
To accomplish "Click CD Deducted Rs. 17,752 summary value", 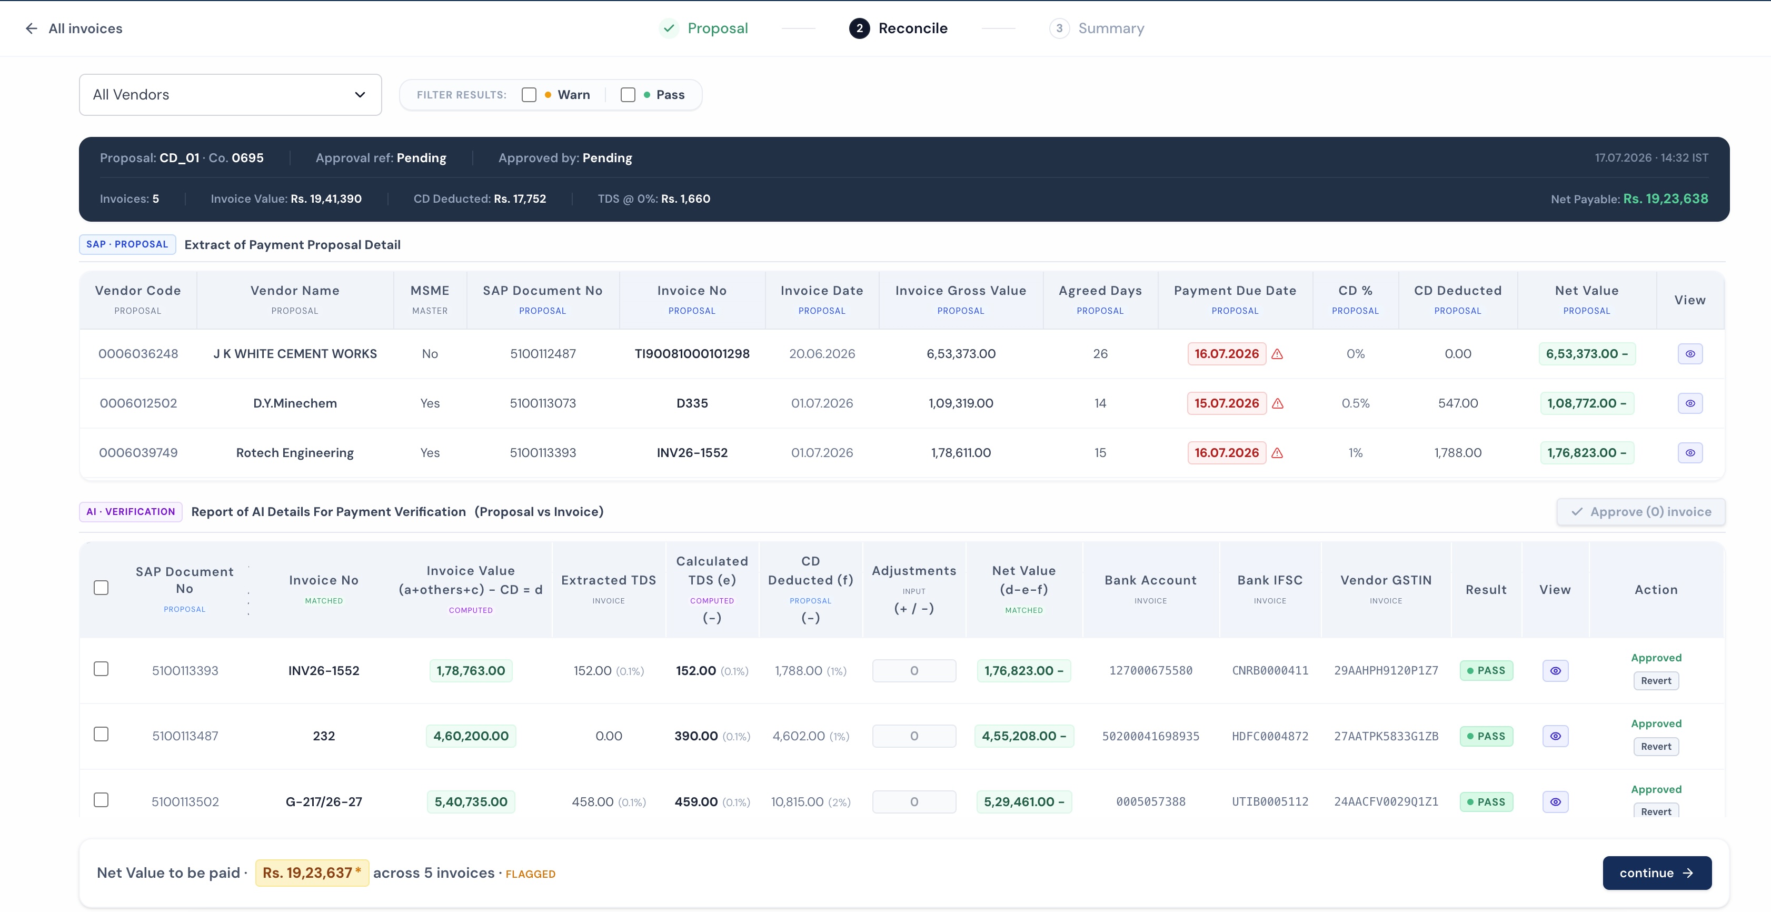I will coord(520,199).
